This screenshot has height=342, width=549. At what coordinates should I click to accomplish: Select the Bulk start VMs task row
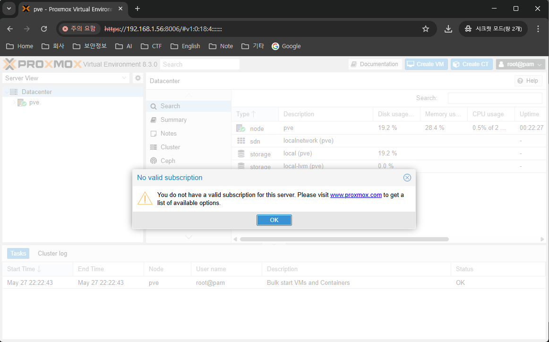[274, 282]
